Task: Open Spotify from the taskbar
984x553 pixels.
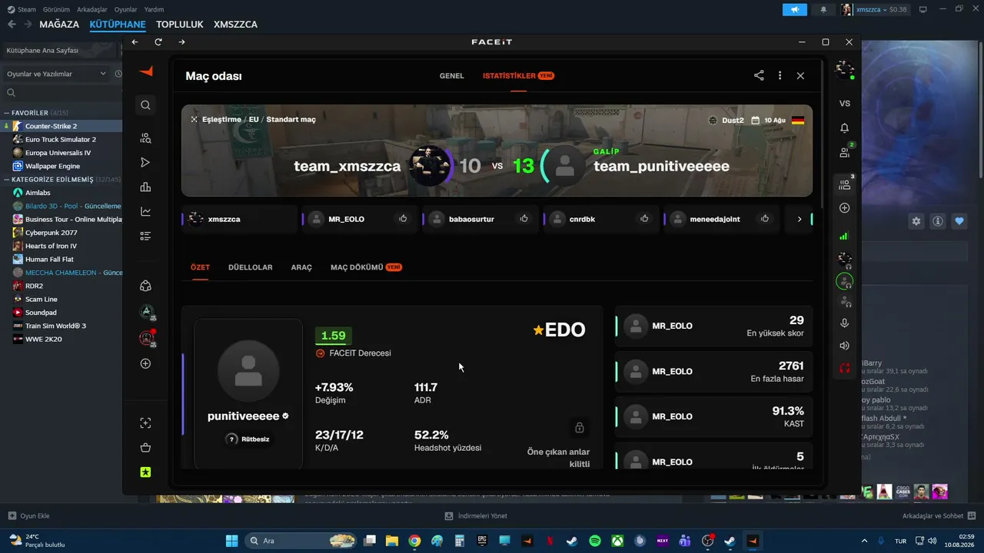Action: 595,541
